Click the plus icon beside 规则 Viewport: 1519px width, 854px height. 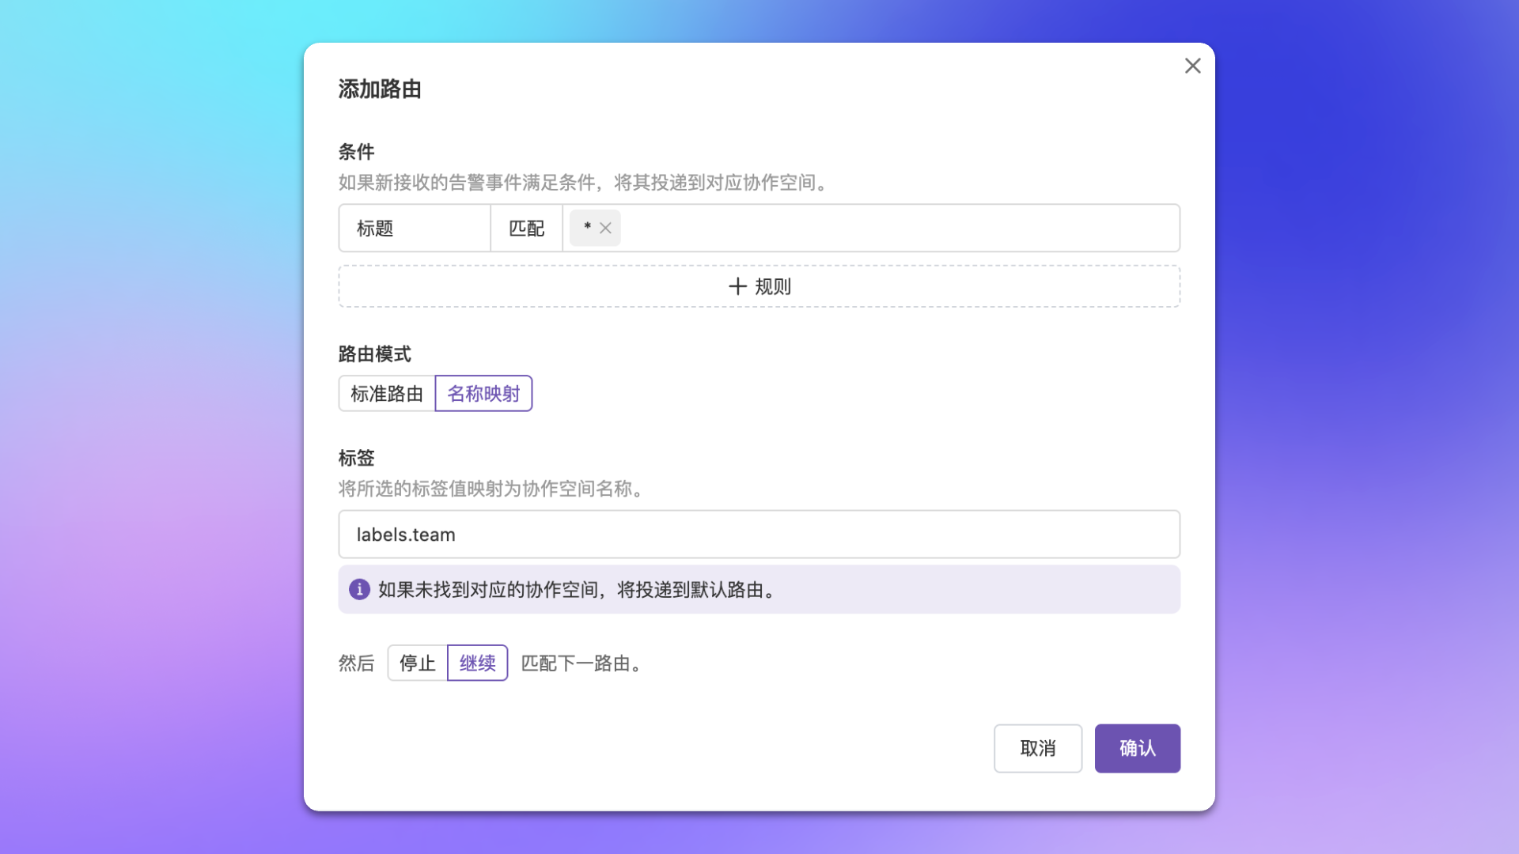point(737,286)
